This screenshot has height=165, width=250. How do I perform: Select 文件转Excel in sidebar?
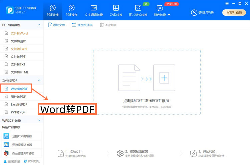point(22,49)
